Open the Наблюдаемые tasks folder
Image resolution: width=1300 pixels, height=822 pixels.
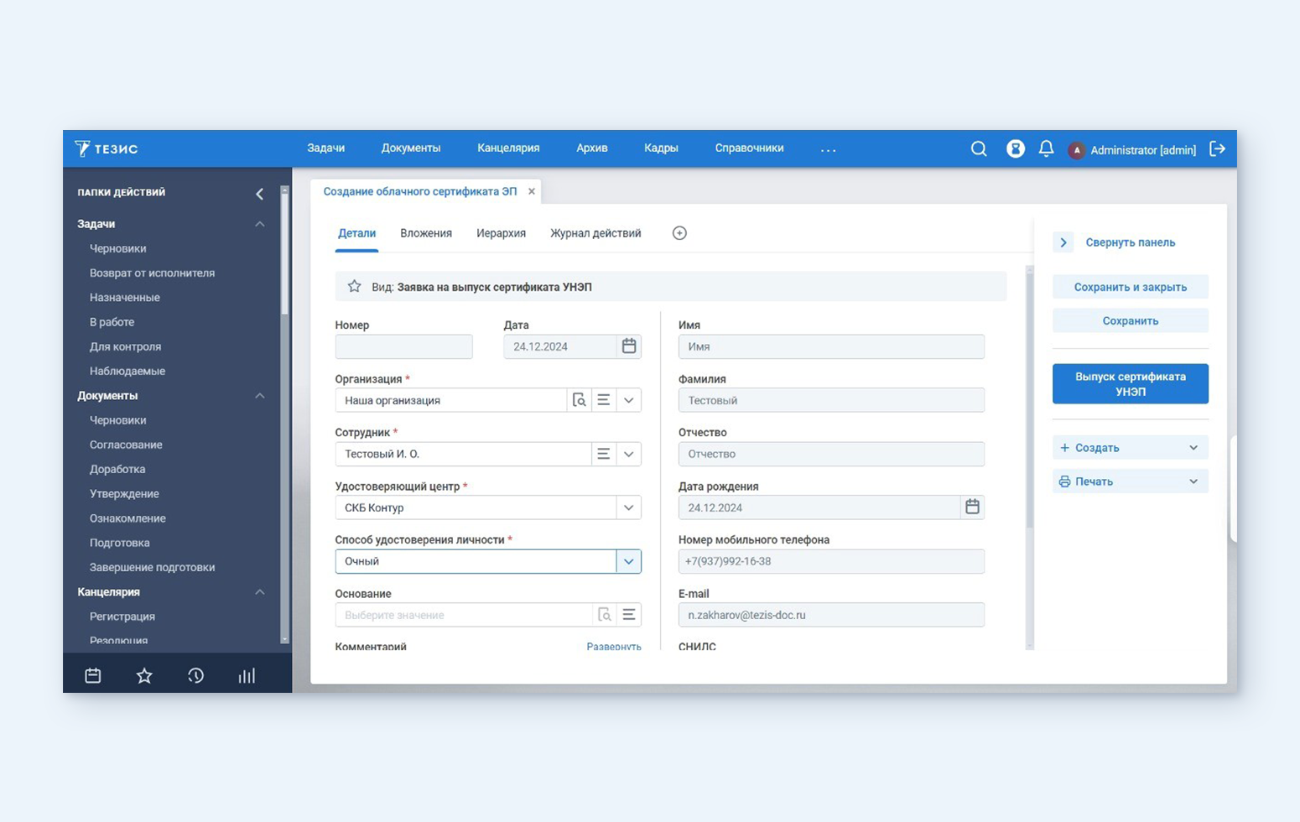127,371
